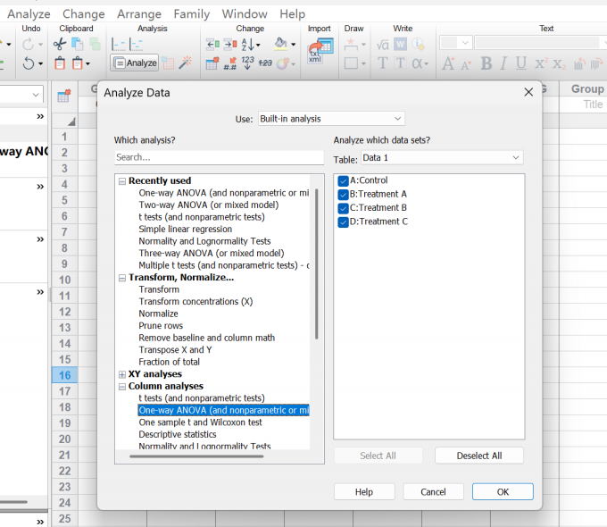Click the square root equation icon
The height and width of the screenshot is (527, 607).
point(382,45)
